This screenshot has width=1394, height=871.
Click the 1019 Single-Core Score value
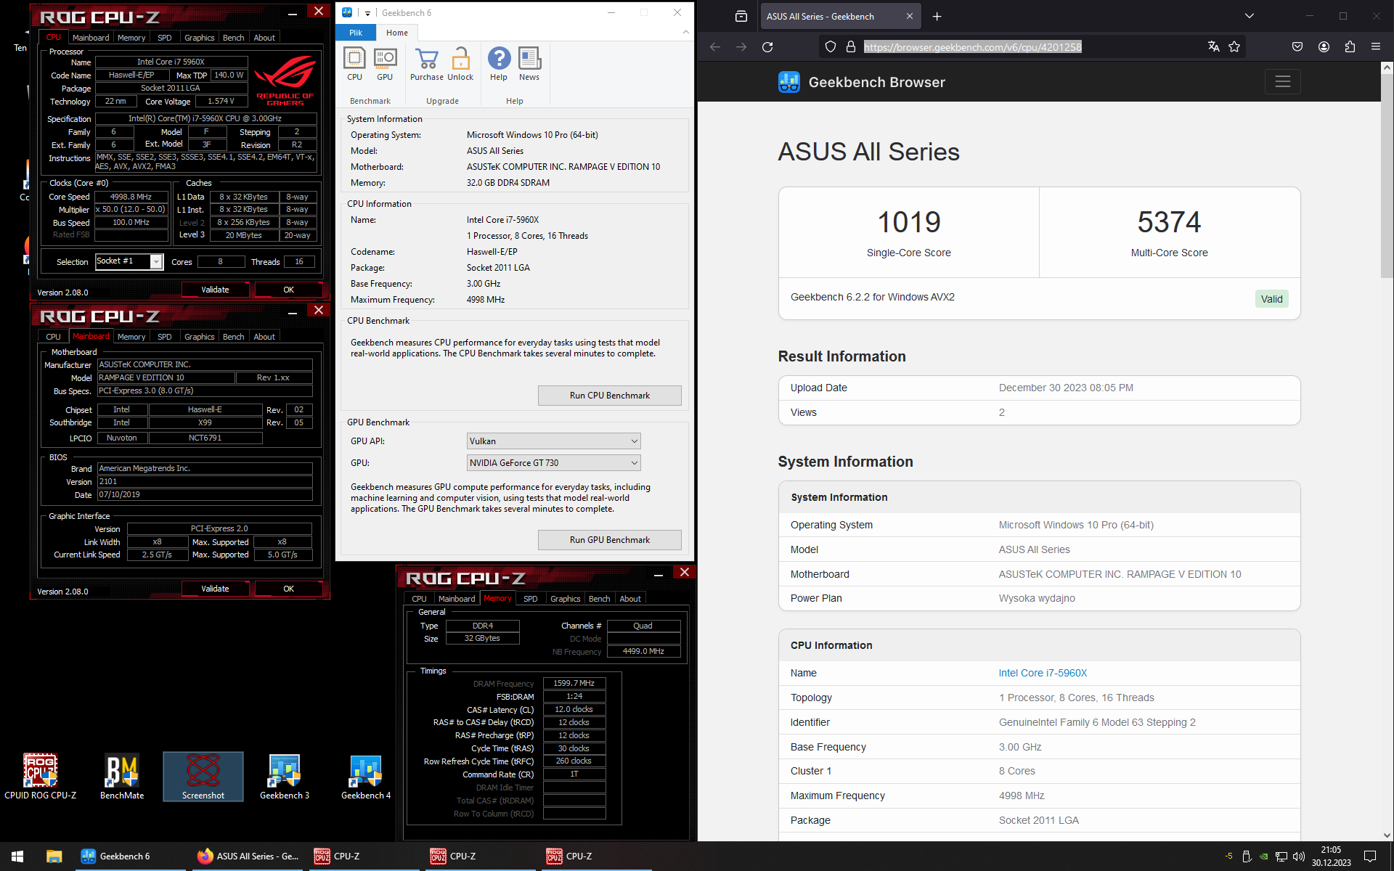pos(908,222)
